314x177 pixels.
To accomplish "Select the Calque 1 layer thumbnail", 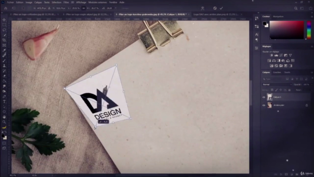I will (x=269, y=97).
